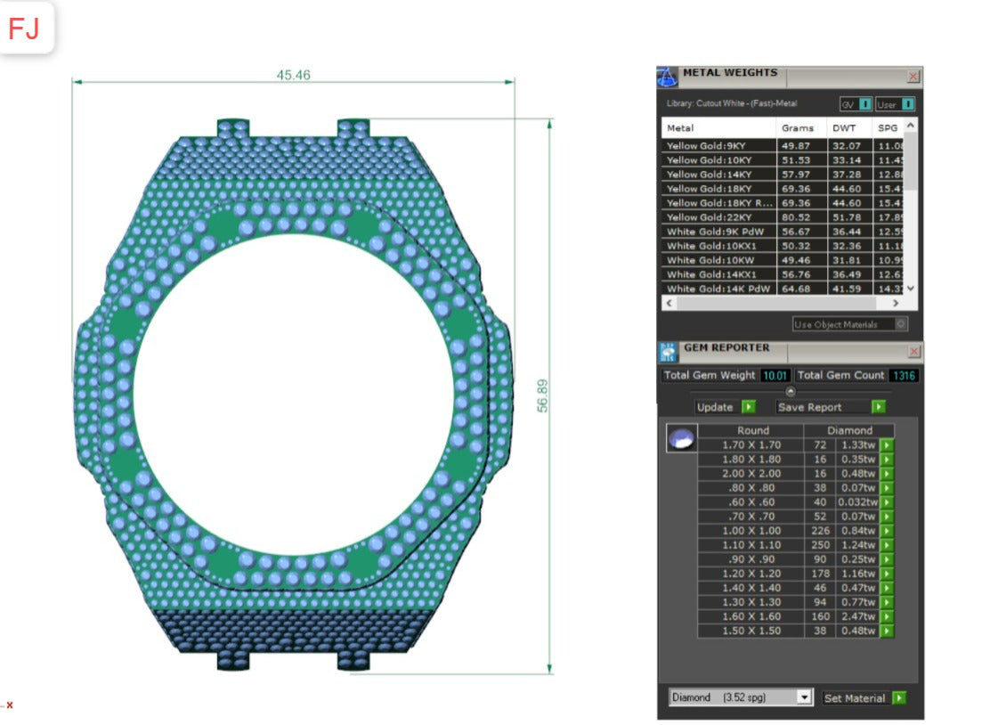
Task: Open the Diamond (3.52 spg) material dropdown
Action: [x=805, y=697]
